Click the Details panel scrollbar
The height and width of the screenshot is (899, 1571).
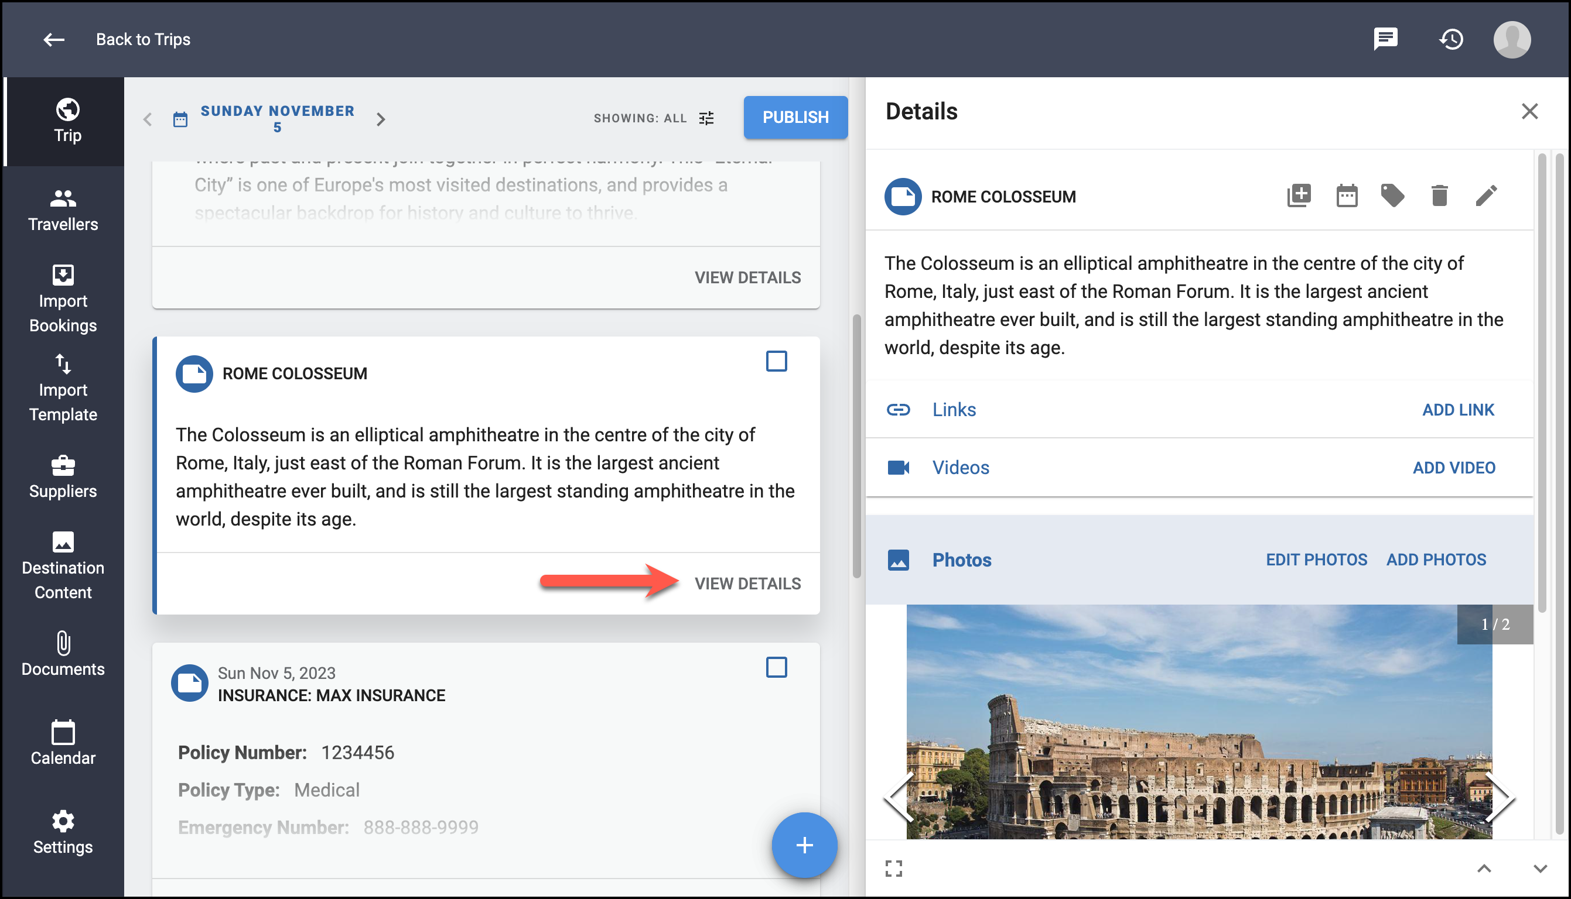[x=1542, y=383]
